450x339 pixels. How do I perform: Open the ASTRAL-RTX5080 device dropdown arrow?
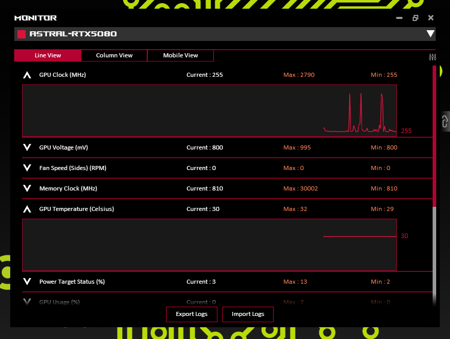tap(430, 34)
